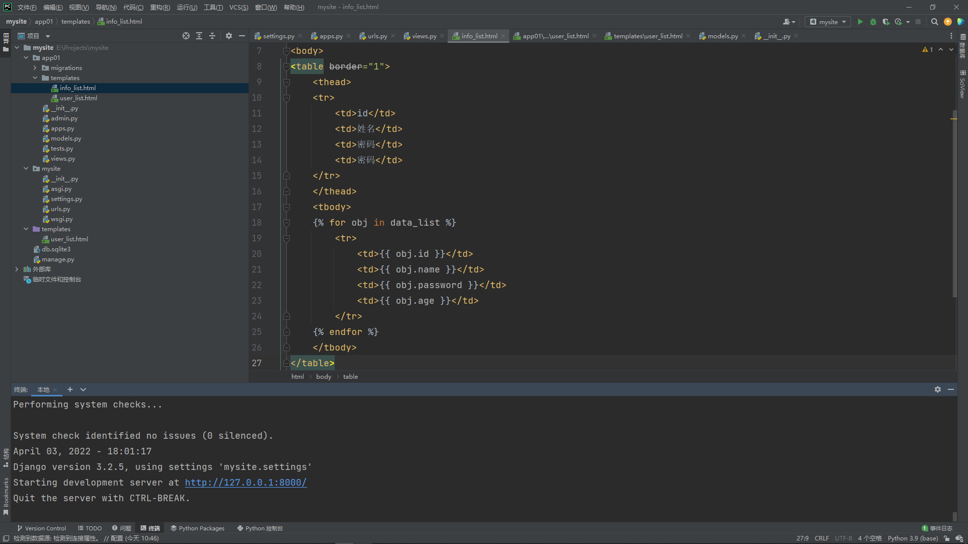Expand all in project tree
This screenshot has width=968, height=544.
[199, 36]
